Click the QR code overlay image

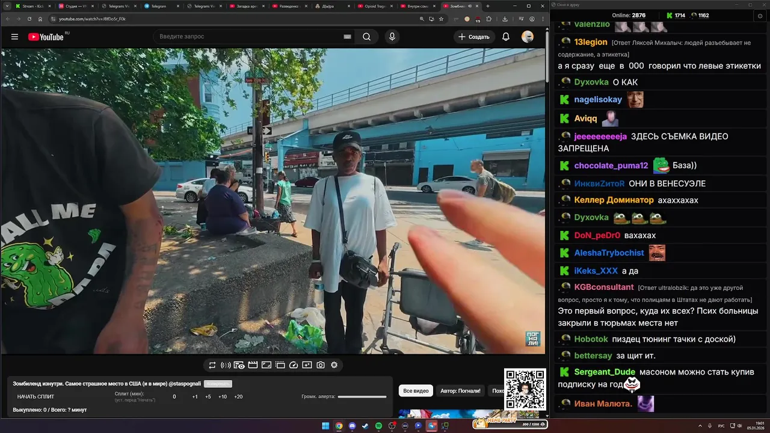[x=525, y=390]
